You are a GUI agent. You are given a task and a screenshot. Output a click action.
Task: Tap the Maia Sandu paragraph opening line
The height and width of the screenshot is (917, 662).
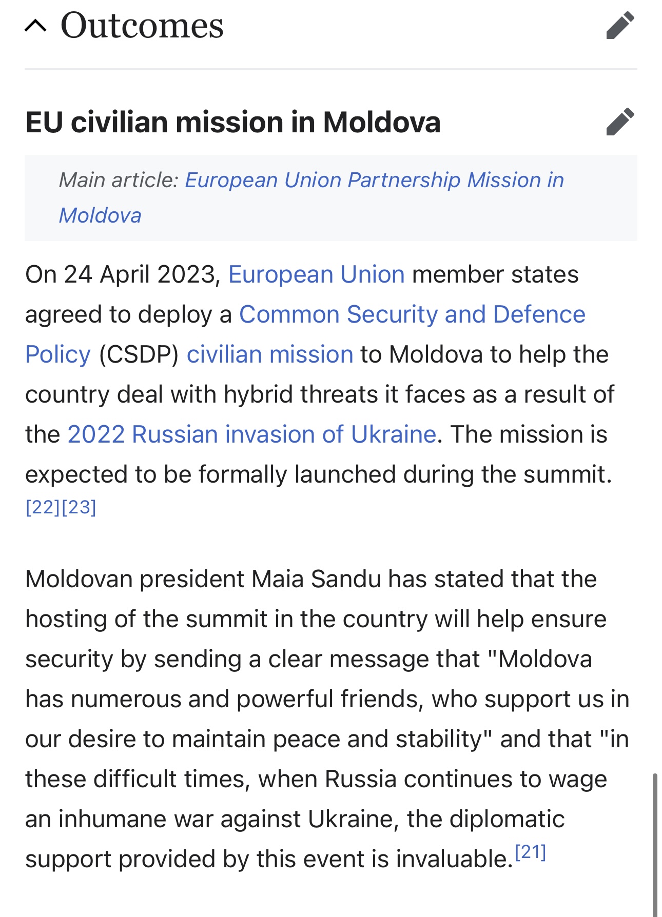click(x=311, y=579)
